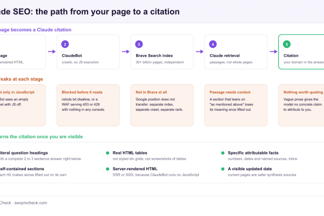This screenshot has width=324, height=216.
Task: Click the arrow pointing to the Citation card
Action: coord(274,51)
